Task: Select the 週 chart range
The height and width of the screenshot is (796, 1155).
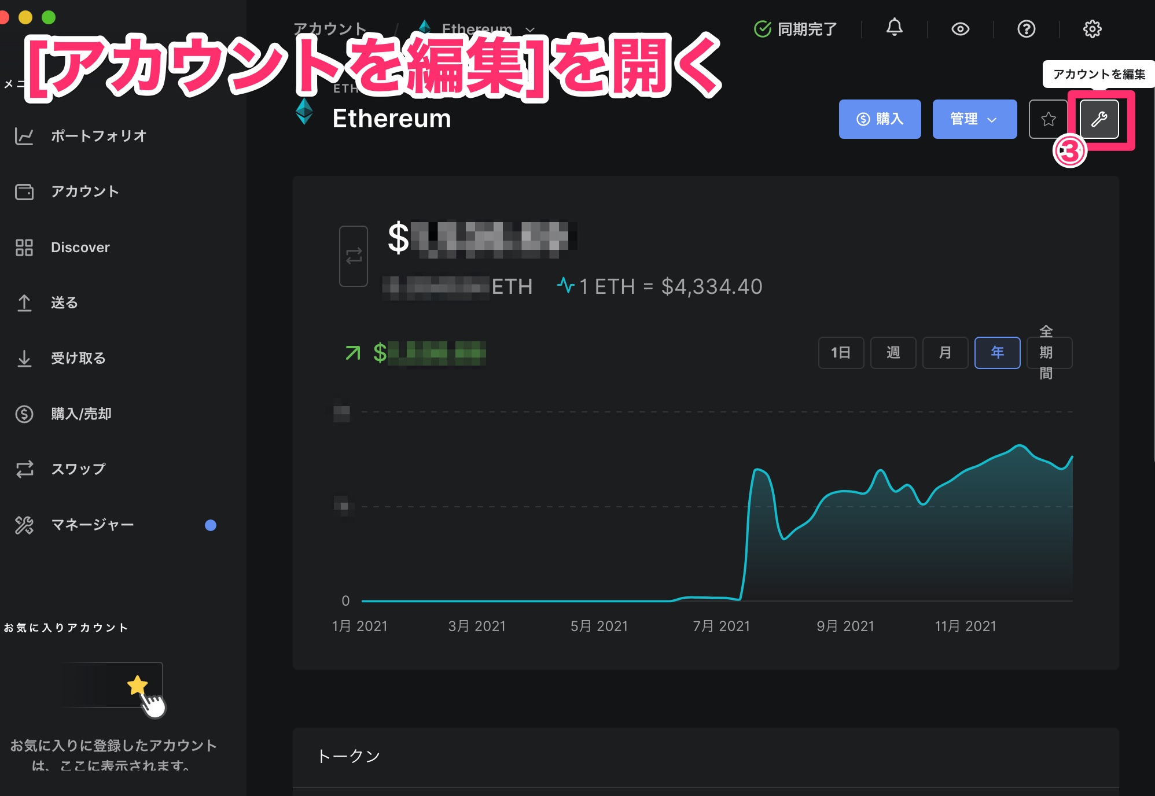Action: [x=893, y=353]
